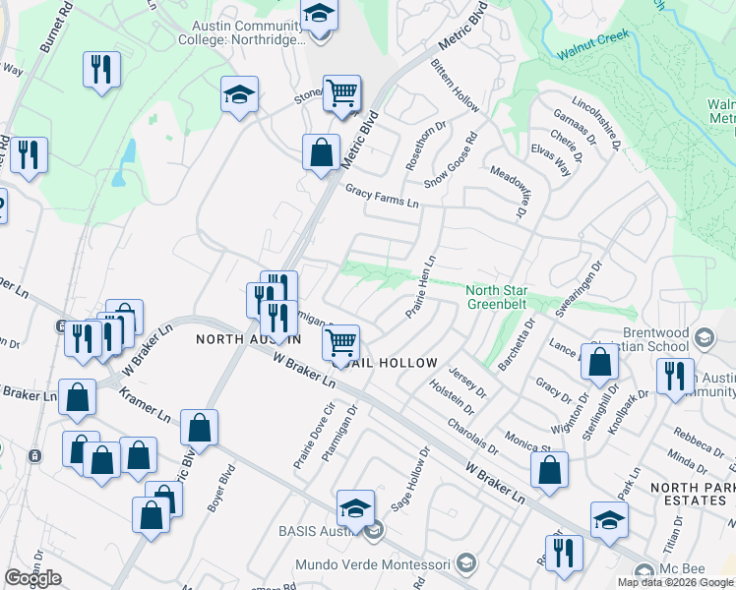Select the Gracy Farms Ln street label
The width and height of the screenshot is (736, 590).
(x=382, y=196)
